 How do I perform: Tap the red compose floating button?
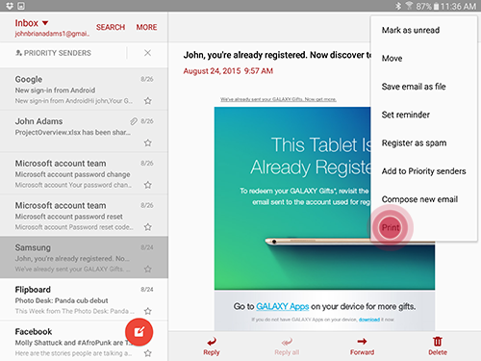[x=139, y=332]
